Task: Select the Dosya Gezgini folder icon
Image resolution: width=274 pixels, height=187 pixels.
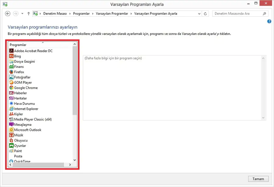Action: [11, 62]
